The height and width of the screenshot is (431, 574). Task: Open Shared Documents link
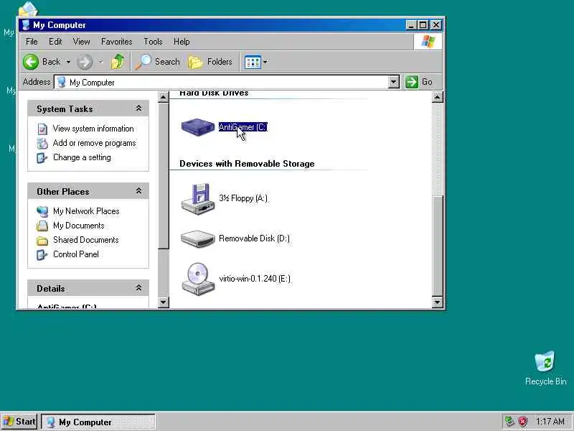click(86, 240)
